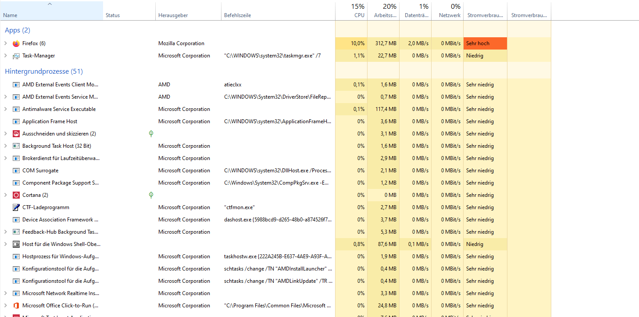The width and height of the screenshot is (639, 317).
Task: Sort by the Befehlszeile column header
Action: click(x=278, y=11)
